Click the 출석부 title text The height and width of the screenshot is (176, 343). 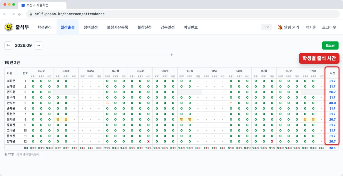[22, 27]
